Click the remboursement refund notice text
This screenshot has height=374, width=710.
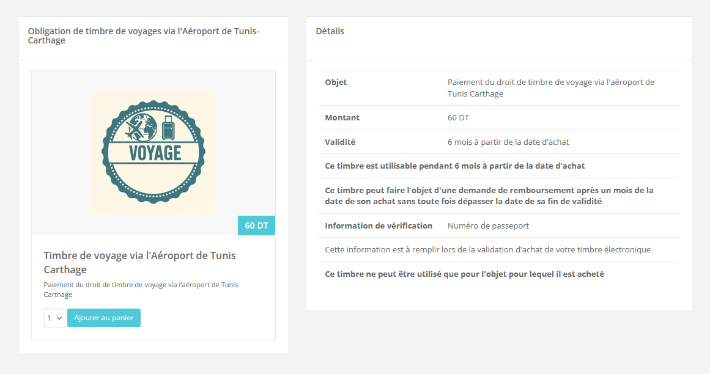(x=489, y=196)
